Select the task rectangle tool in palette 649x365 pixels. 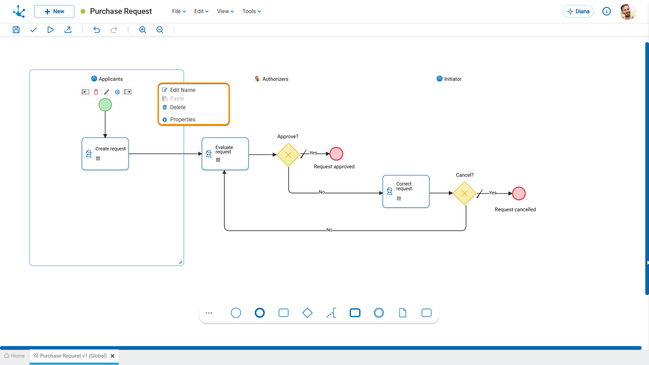point(284,313)
